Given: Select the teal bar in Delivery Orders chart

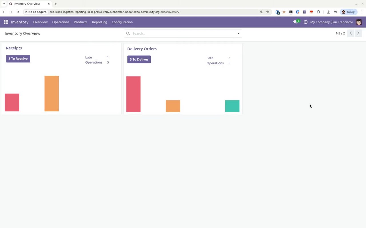Looking at the screenshot, I should 232,106.
